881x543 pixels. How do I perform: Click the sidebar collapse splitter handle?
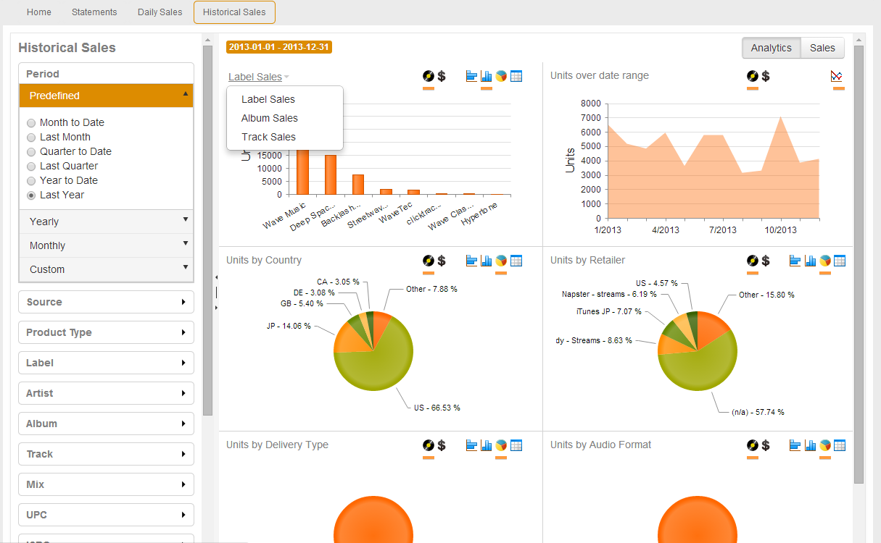(x=216, y=292)
